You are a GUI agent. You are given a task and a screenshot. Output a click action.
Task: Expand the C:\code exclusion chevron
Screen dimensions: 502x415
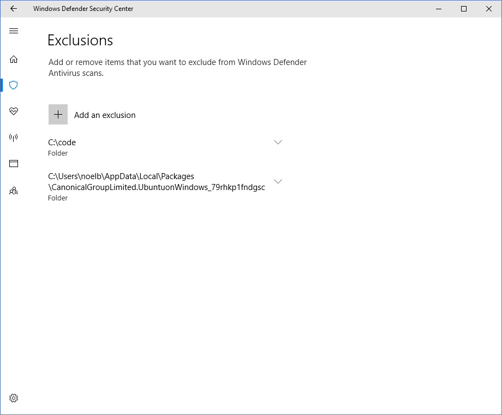(x=278, y=142)
